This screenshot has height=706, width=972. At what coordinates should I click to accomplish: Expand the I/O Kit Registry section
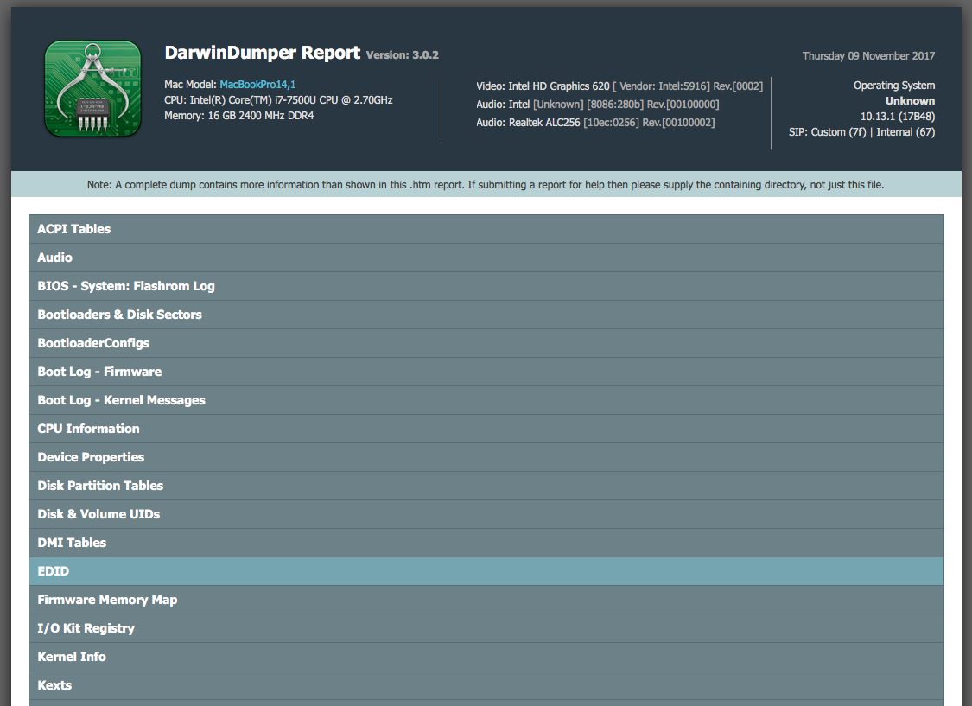pos(86,628)
